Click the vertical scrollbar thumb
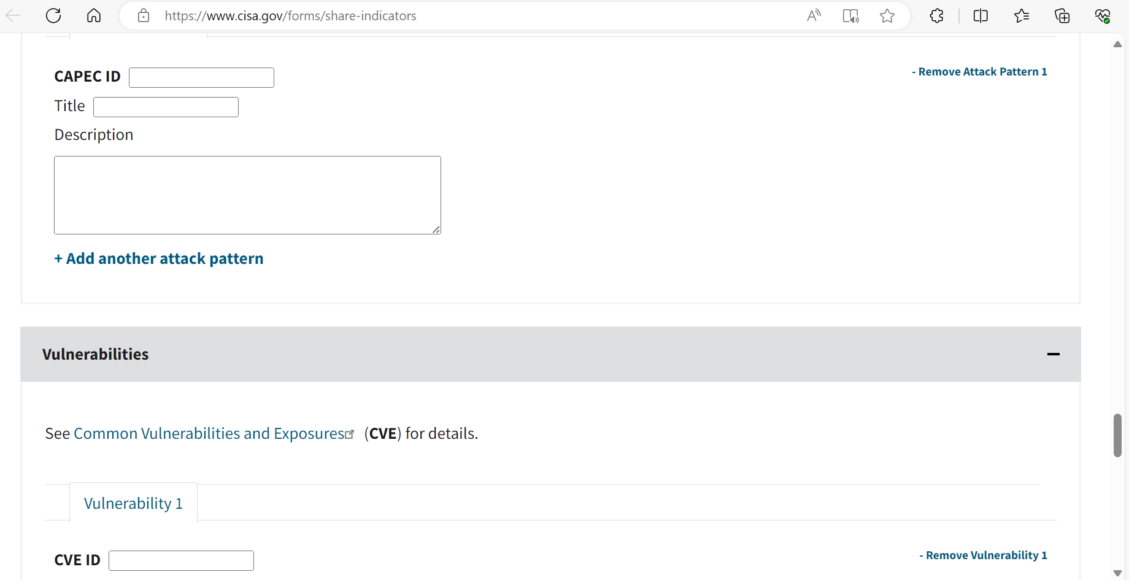This screenshot has width=1129, height=580. coord(1117,436)
